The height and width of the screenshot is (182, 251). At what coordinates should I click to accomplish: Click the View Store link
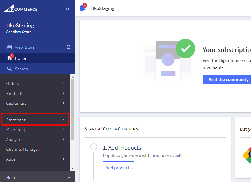tap(25, 47)
